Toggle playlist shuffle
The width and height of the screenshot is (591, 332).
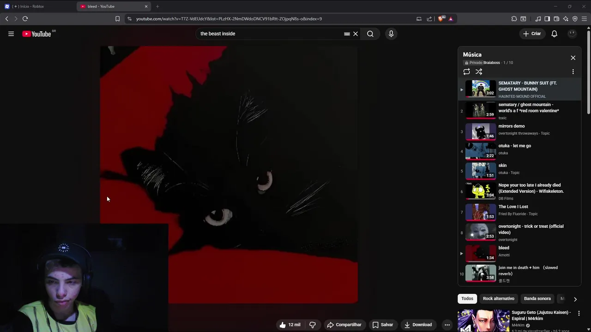479,72
